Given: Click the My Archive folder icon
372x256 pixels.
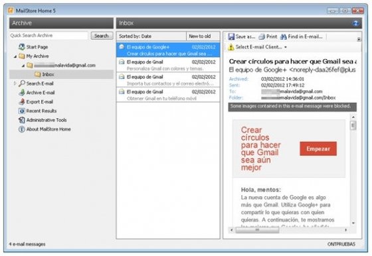Looking at the screenshot, I should coord(22,56).
